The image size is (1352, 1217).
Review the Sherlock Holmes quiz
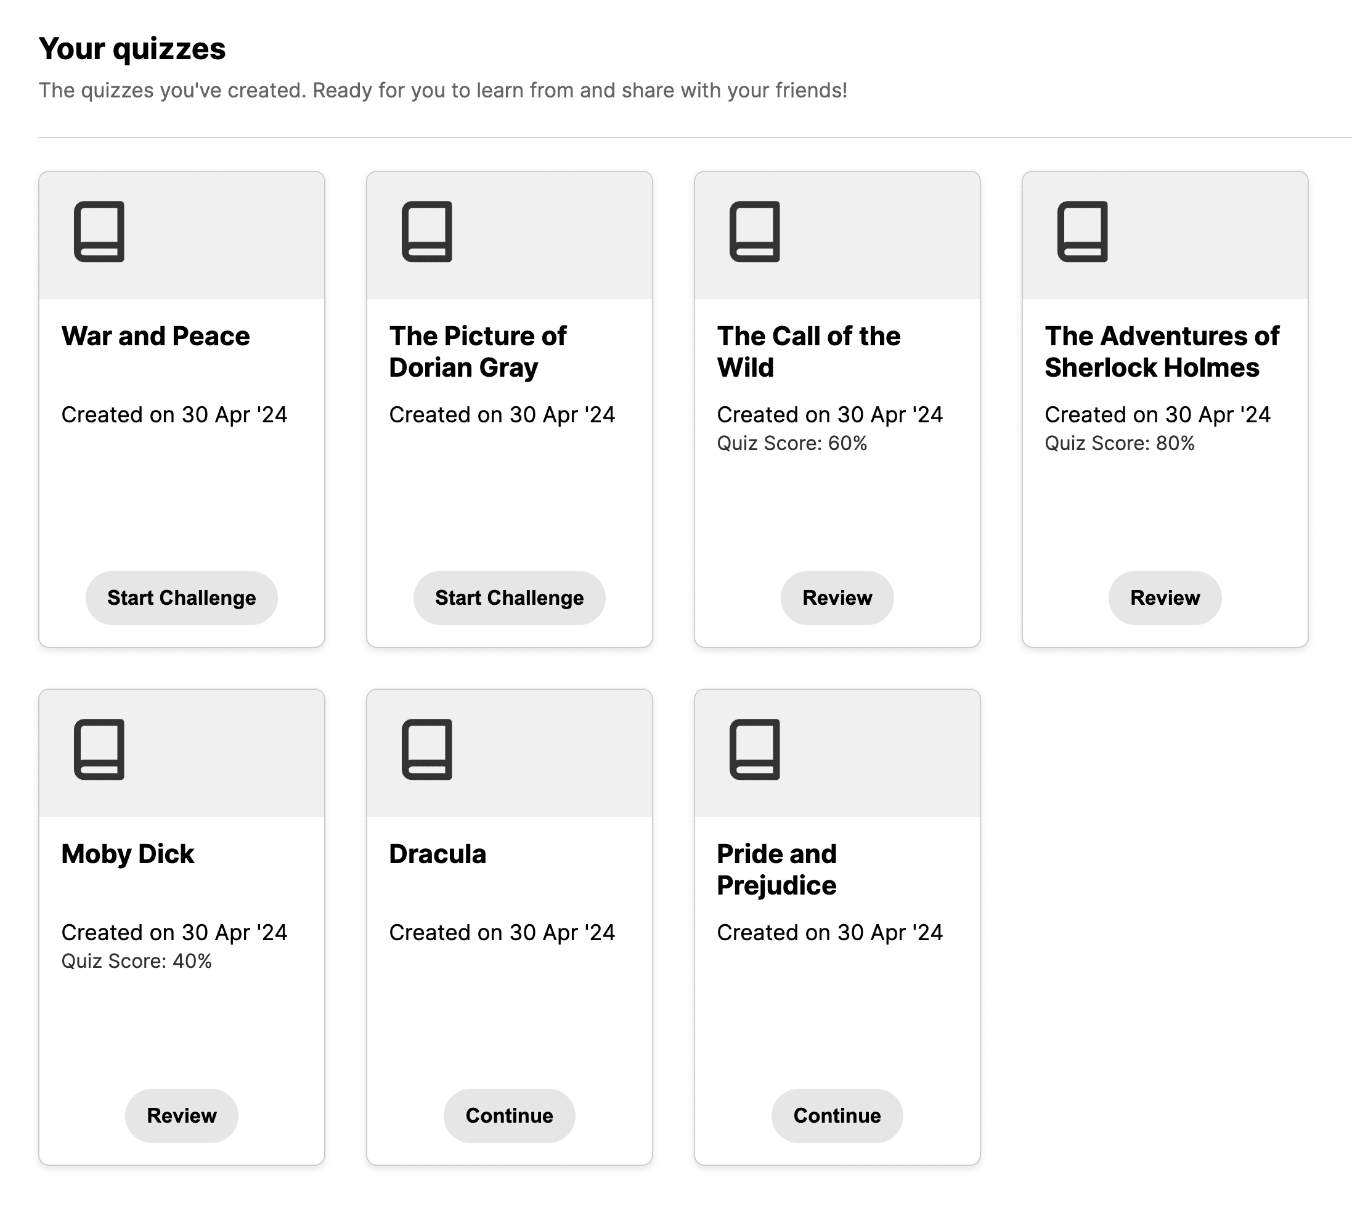(1164, 597)
